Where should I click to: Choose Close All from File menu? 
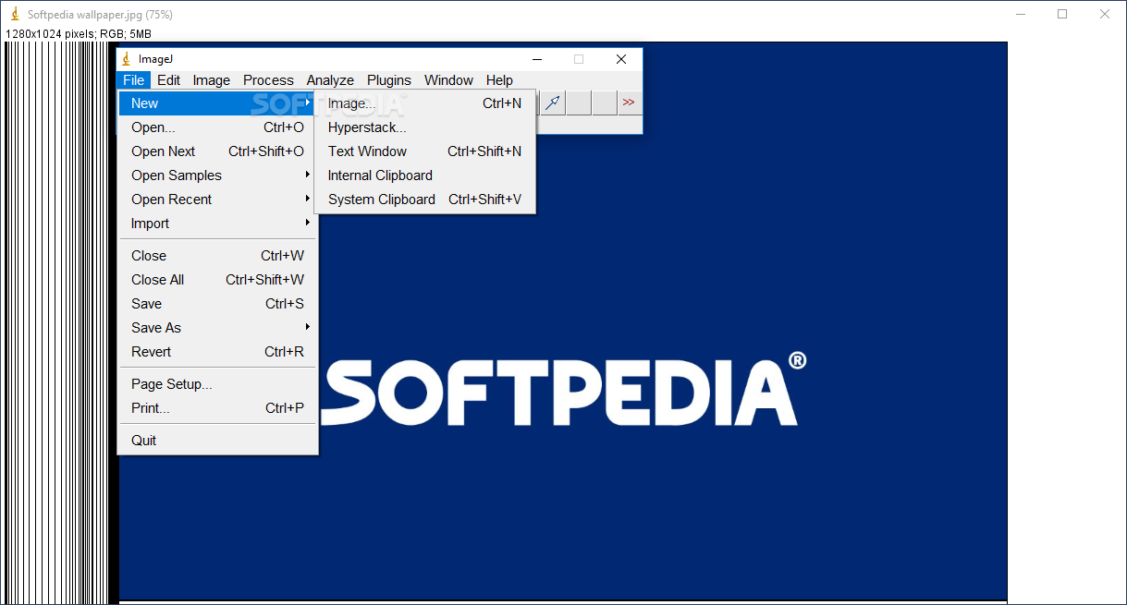point(218,280)
